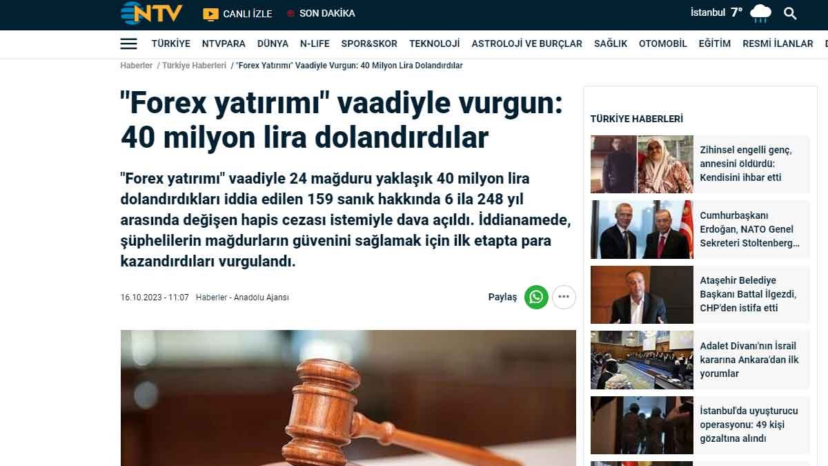Click the search magnifier icon
The height and width of the screenshot is (466, 828).
pyautogui.click(x=790, y=13)
